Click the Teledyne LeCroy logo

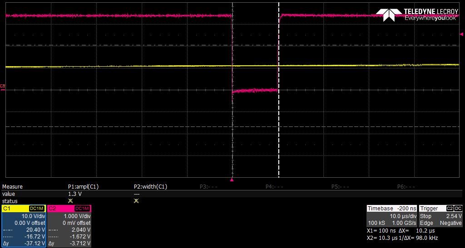tap(417, 15)
